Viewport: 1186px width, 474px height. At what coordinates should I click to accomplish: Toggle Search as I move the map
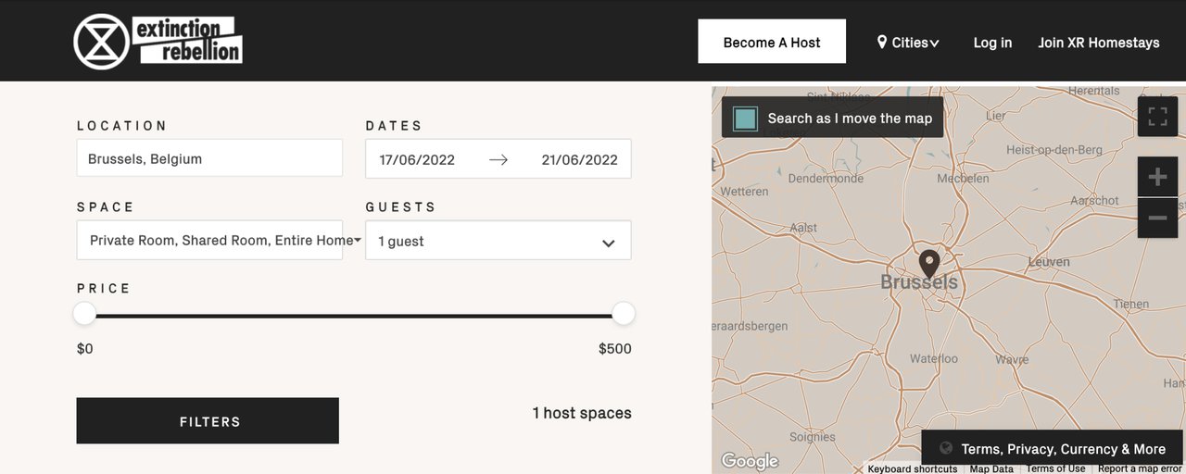click(x=745, y=118)
